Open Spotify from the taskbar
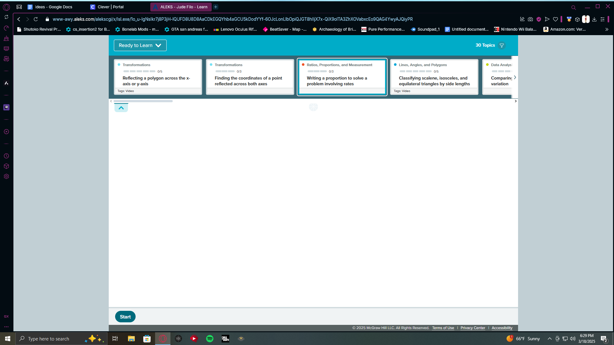 coord(210,339)
